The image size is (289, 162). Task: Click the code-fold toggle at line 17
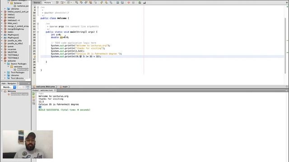click(38, 32)
